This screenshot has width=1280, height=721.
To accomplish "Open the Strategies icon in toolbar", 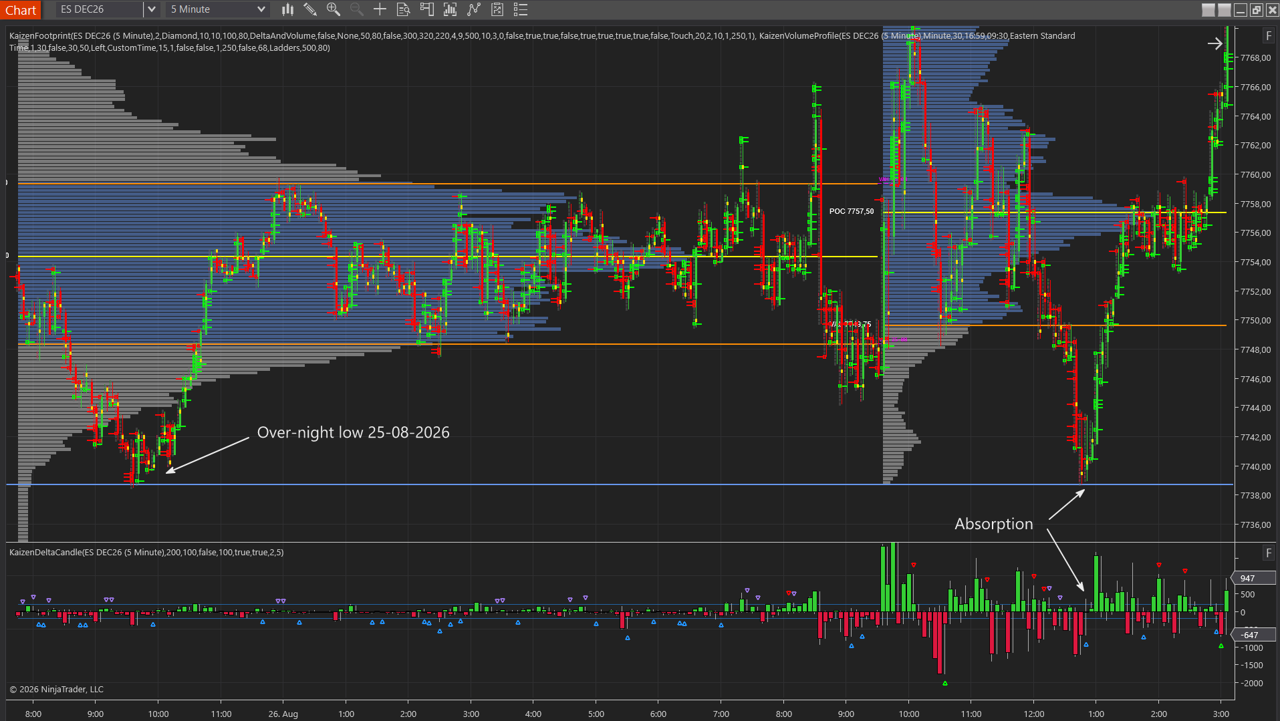I will click(x=474, y=9).
